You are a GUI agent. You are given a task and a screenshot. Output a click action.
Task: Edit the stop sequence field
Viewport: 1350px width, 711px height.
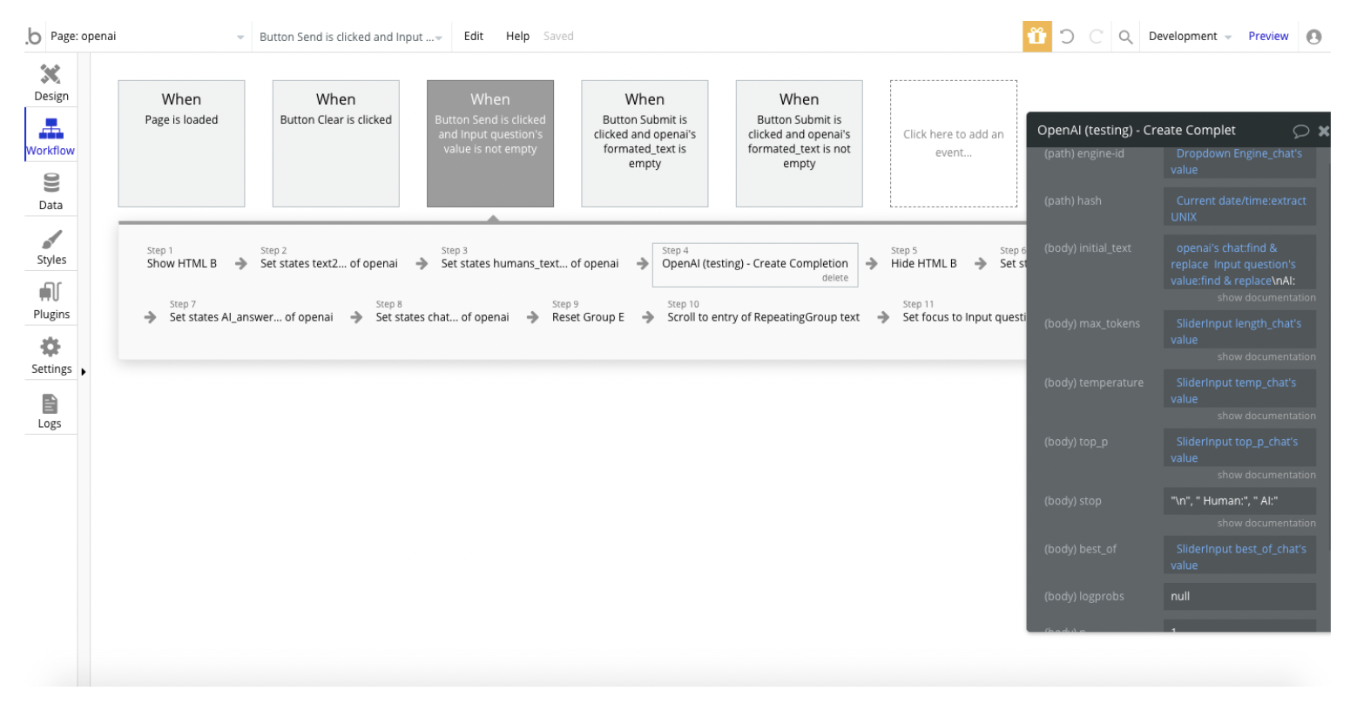point(1239,501)
